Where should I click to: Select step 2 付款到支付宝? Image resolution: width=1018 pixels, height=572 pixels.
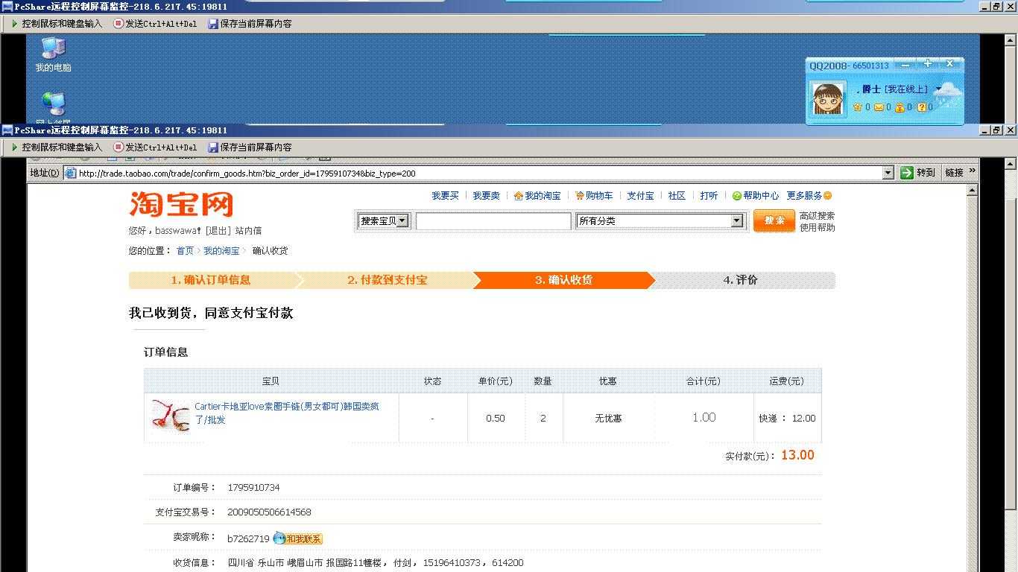pos(388,280)
